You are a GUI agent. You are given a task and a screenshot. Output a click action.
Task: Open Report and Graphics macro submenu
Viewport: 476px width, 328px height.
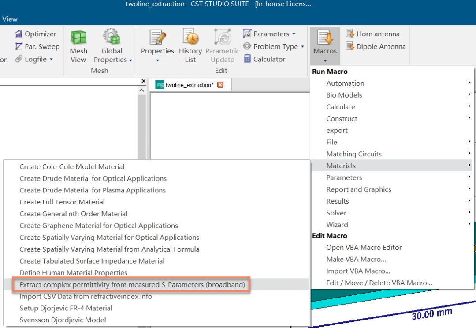(392, 189)
